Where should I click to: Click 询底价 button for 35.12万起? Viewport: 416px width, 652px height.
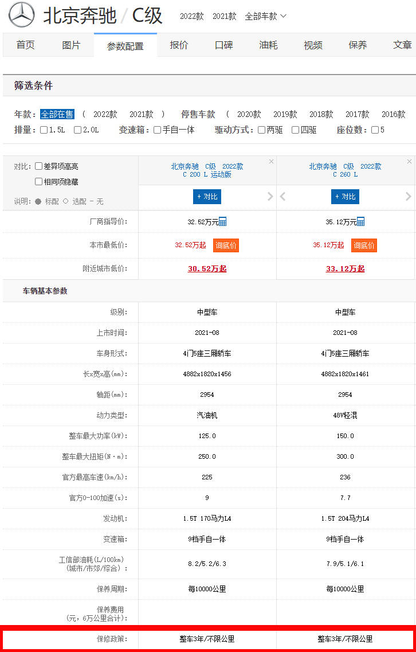point(364,245)
